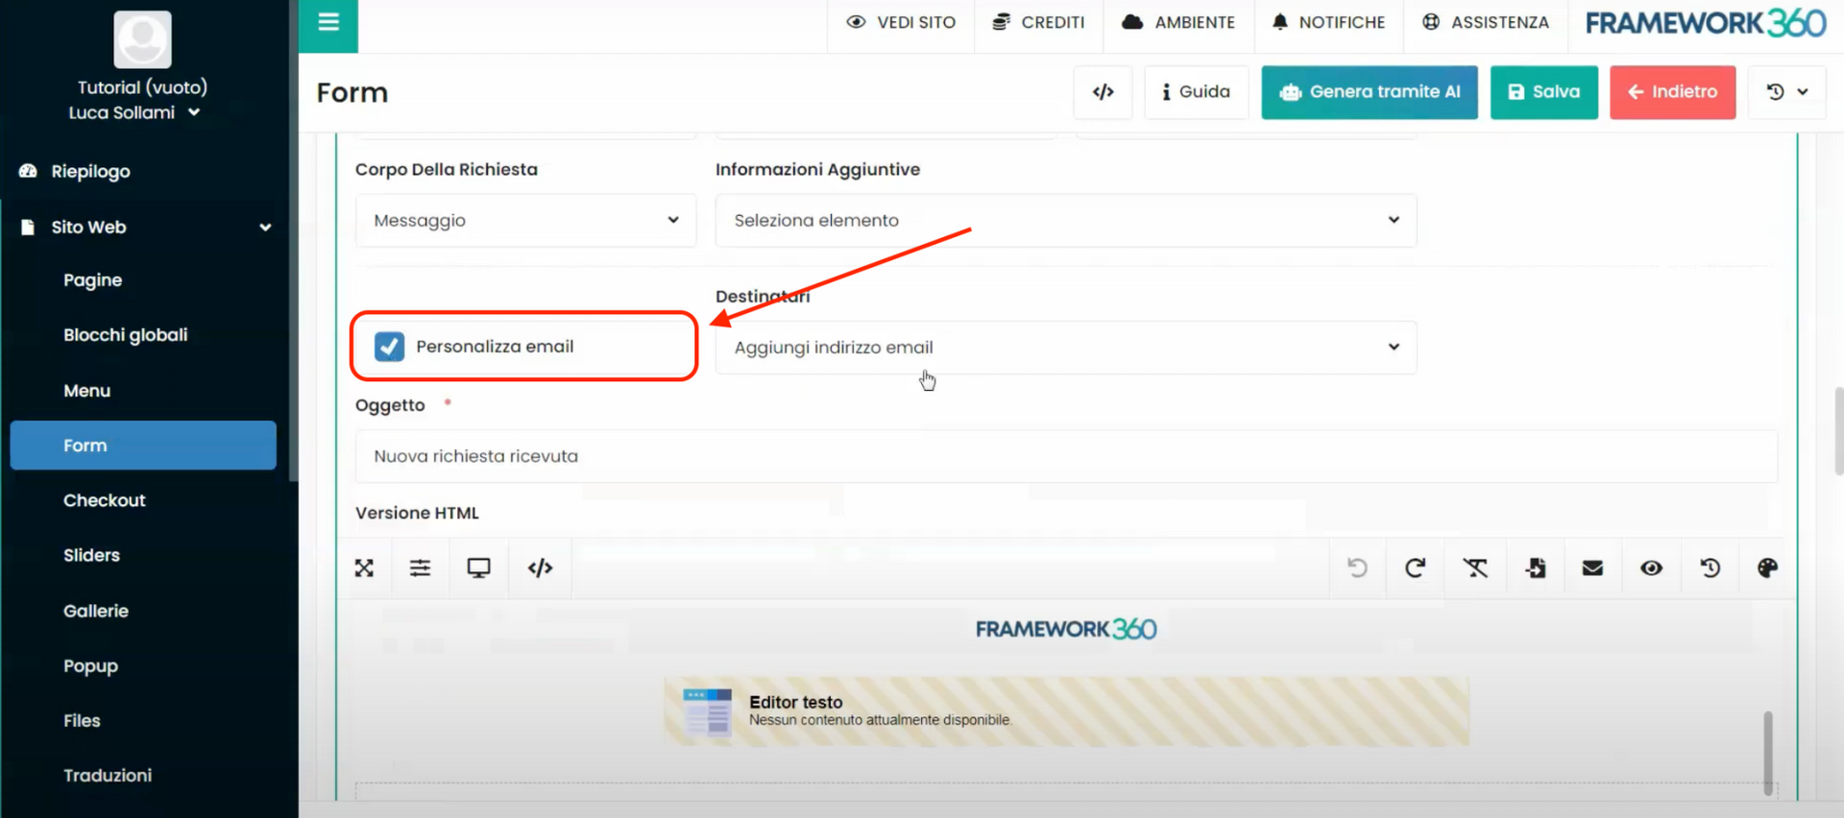This screenshot has width=1844, height=818.
Task: Go to Checkout in the sidebar
Action: click(x=105, y=500)
